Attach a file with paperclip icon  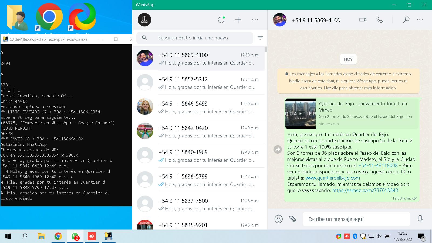[x=292, y=219]
